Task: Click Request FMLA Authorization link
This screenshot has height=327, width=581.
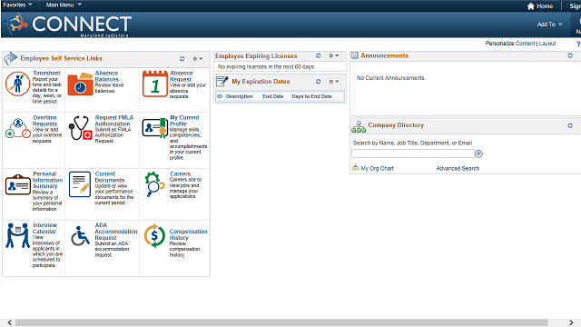Action: 113,121
